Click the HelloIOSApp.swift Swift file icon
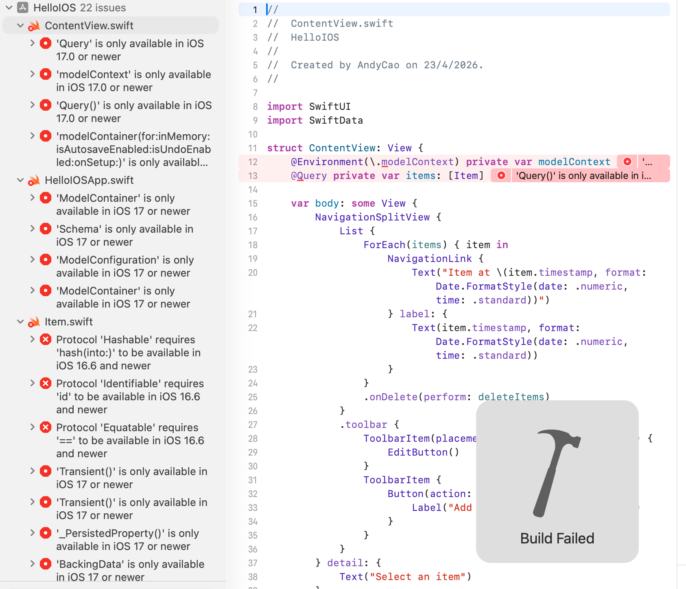Viewport: 686px width, 589px height. click(x=34, y=180)
